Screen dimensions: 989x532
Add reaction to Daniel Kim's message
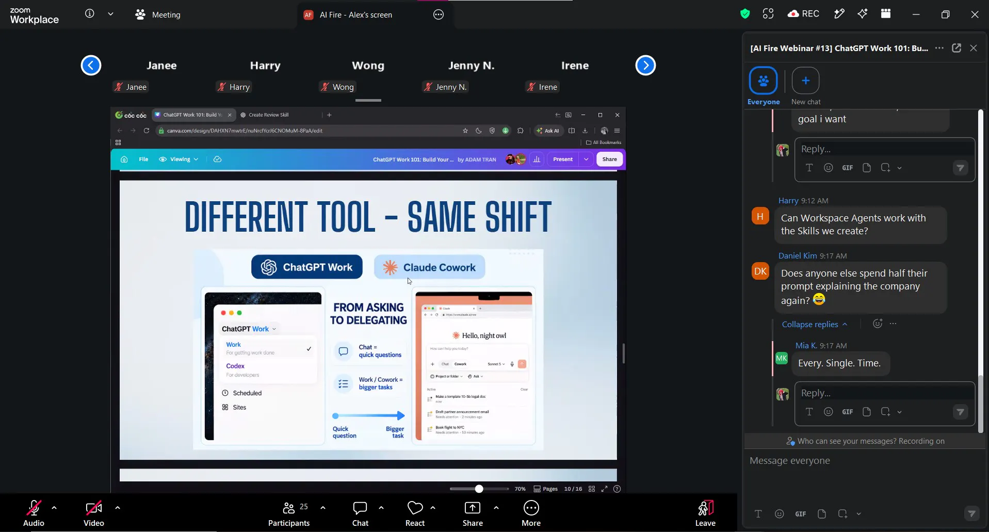(878, 324)
